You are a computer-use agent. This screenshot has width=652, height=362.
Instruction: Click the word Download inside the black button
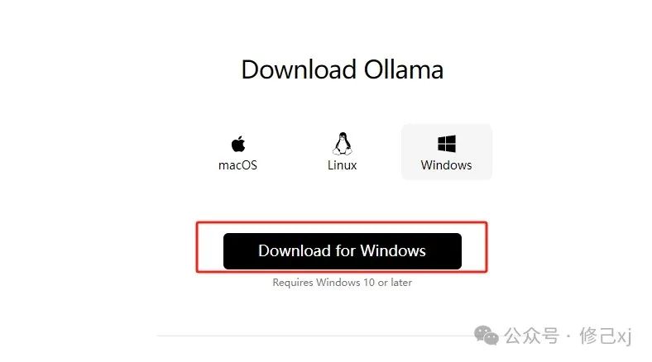point(295,250)
